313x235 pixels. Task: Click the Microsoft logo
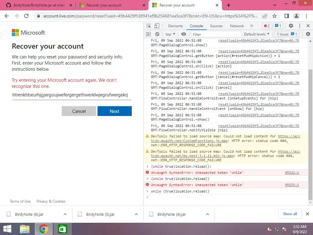[28, 32]
